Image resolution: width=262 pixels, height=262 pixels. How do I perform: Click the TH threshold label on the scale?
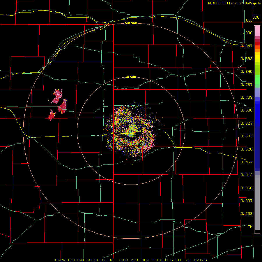250,227
